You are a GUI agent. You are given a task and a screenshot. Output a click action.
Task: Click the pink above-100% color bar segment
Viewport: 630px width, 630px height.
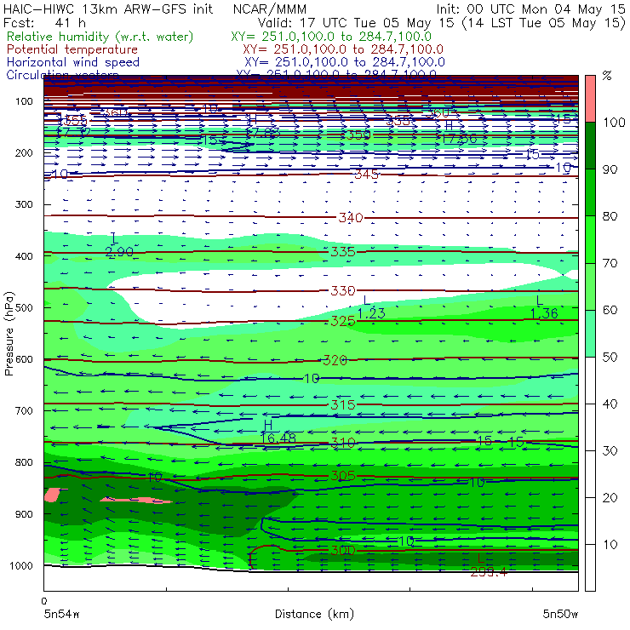pos(590,99)
